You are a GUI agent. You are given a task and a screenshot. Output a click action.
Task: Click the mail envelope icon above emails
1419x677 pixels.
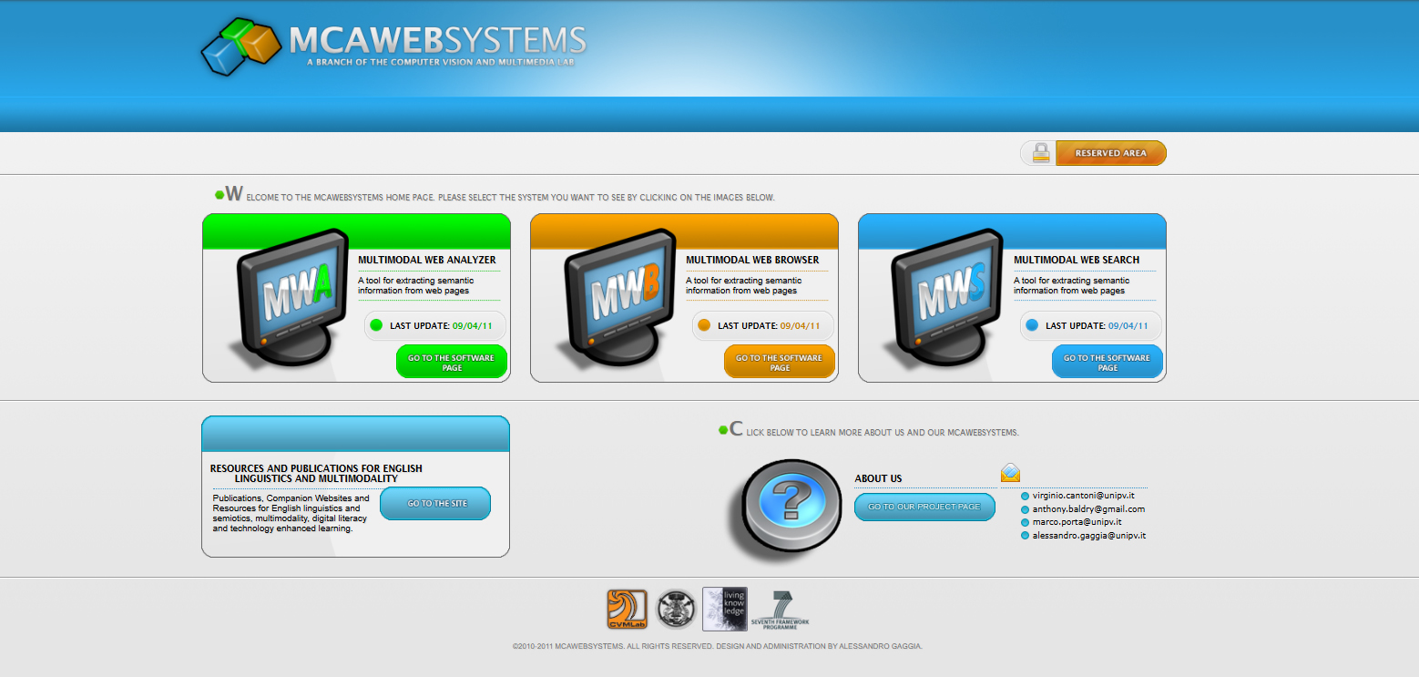click(x=1010, y=473)
